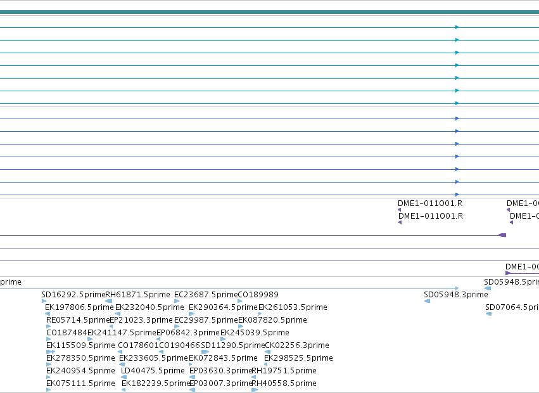Click the EK115509.5prime feature
539x393 pixels.
click(80, 345)
